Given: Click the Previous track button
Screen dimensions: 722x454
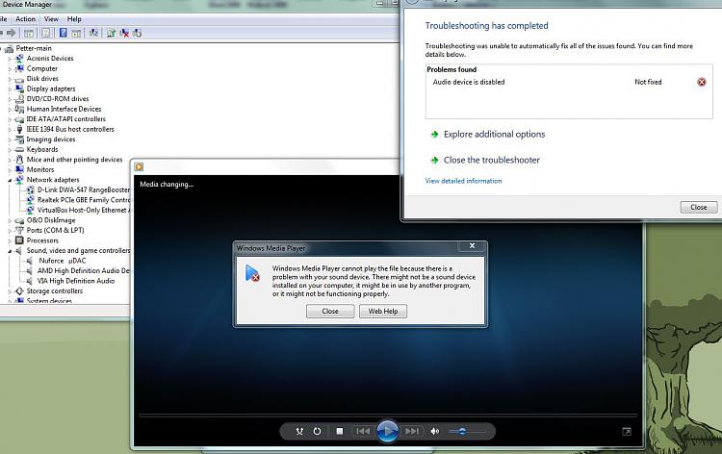Looking at the screenshot, I should pyautogui.click(x=363, y=431).
